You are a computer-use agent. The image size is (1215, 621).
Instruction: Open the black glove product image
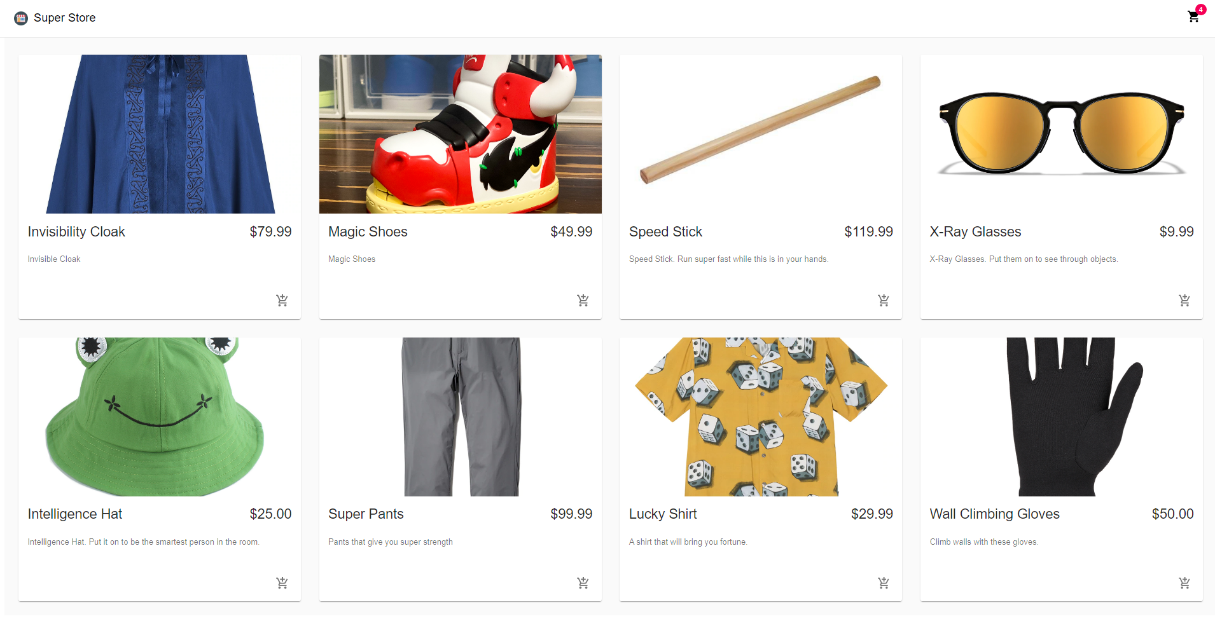click(x=1062, y=417)
